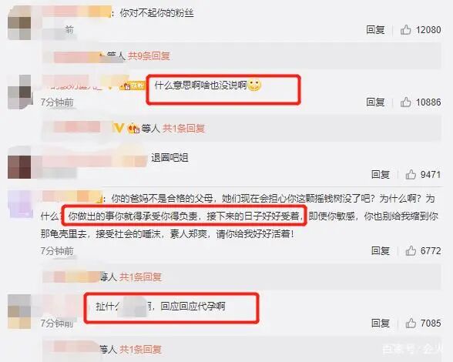Reply to '回应回应代孕啊' comment
The height and width of the screenshot is (362, 453).
(381, 323)
